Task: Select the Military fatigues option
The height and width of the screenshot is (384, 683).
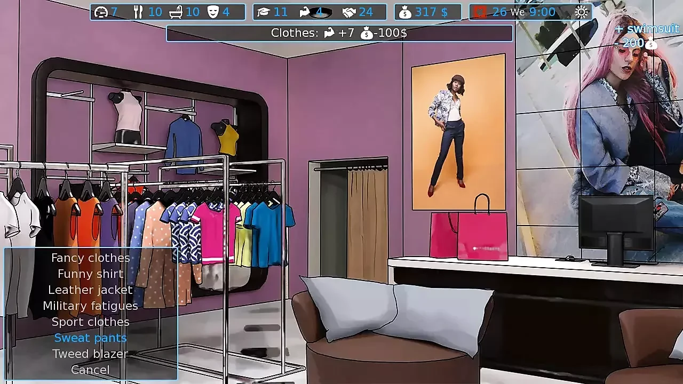Action: (x=91, y=306)
